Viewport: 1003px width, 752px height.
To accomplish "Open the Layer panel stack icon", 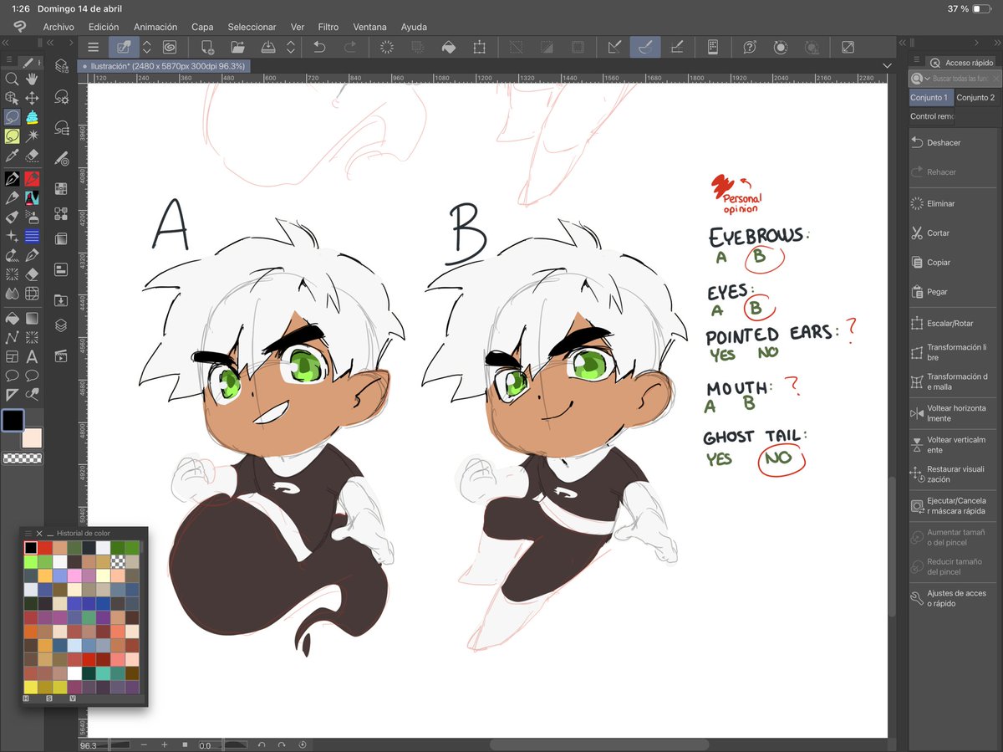I will point(62,326).
